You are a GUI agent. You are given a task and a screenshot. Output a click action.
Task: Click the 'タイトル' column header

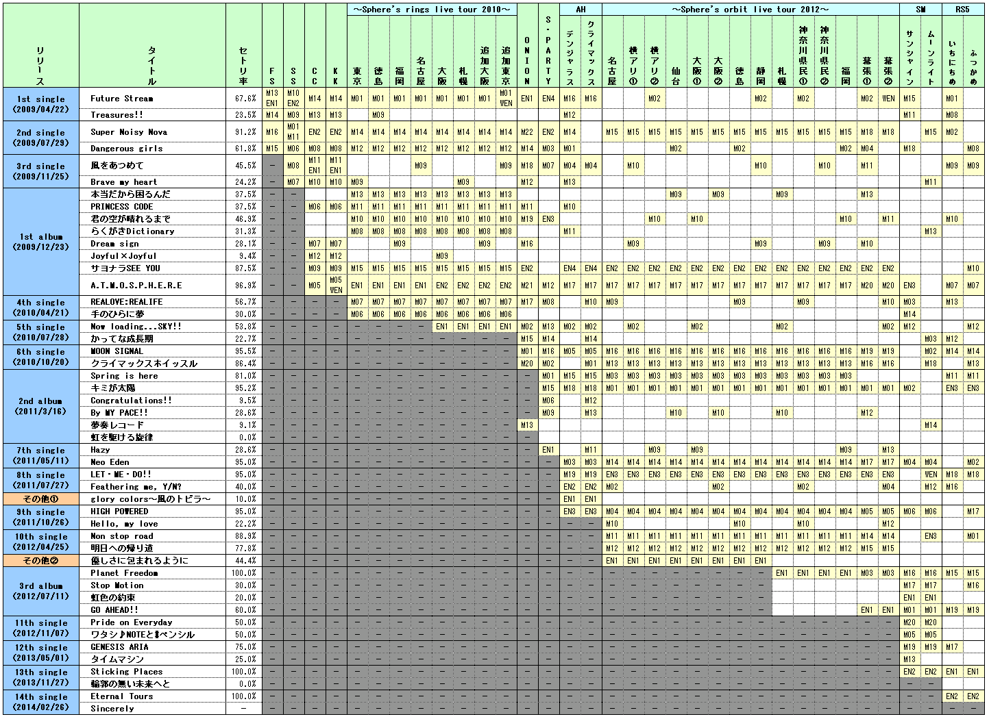pos(152,45)
